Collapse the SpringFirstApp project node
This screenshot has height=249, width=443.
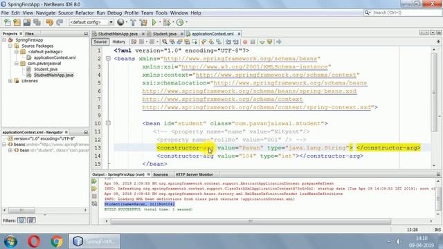point(4,40)
